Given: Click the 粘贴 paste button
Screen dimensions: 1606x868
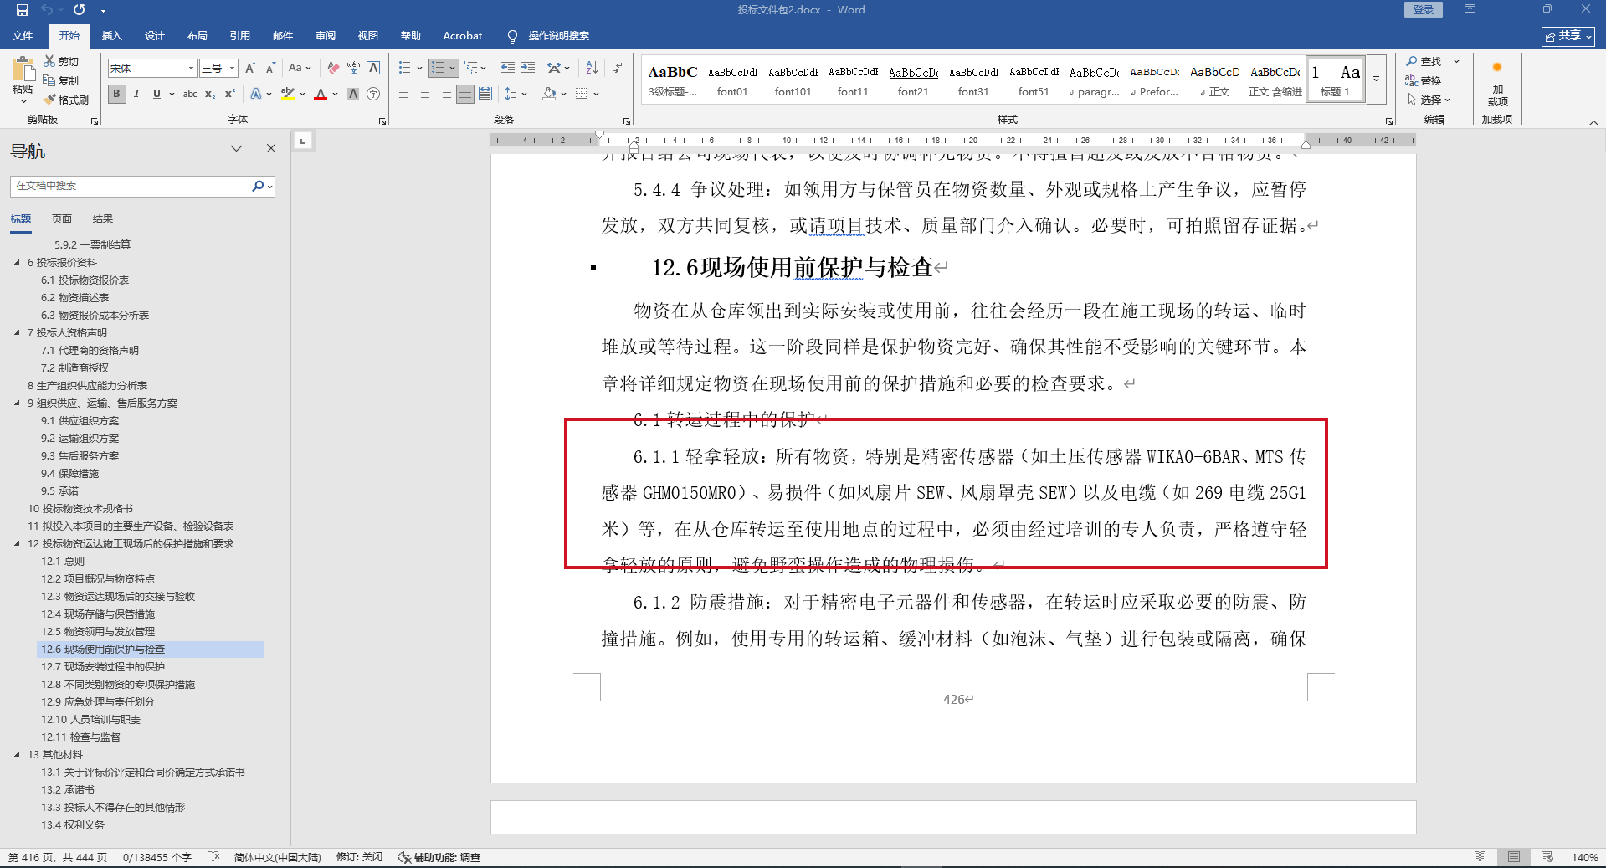Looking at the screenshot, I should 23,80.
